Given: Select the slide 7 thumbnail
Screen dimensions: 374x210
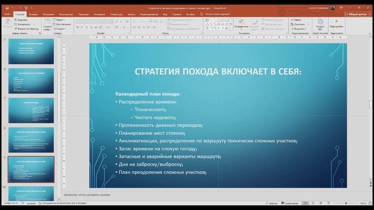Looking at the screenshot, I should (x=31, y=110).
